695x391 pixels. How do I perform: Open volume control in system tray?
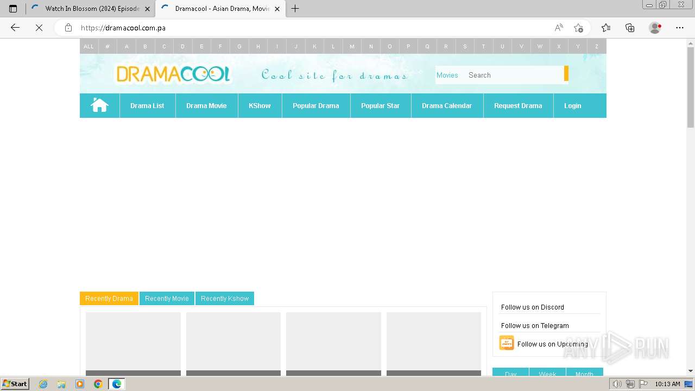[617, 384]
